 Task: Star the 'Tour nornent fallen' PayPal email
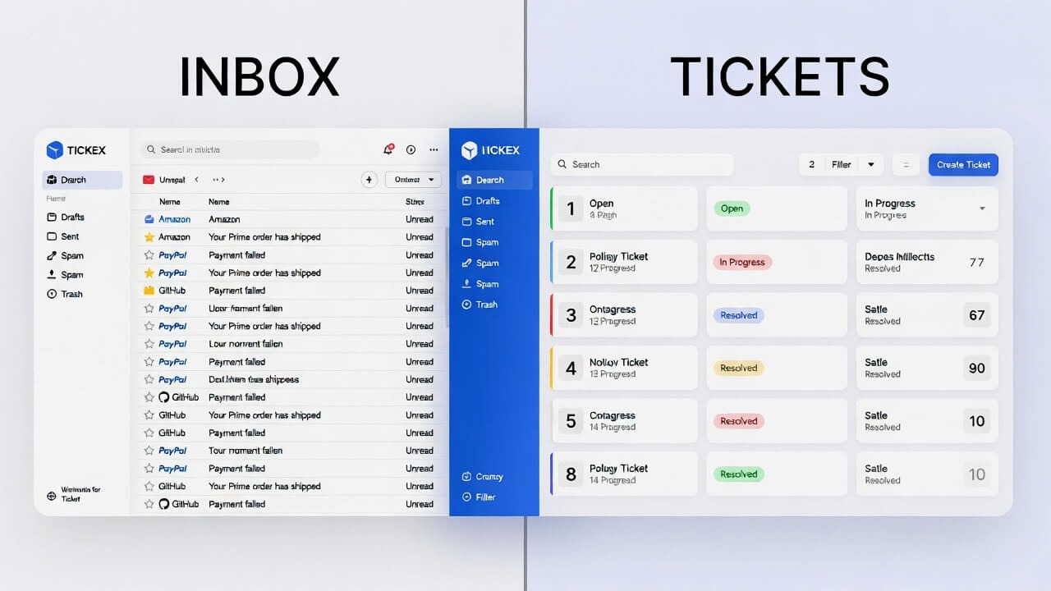tap(149, 451)
